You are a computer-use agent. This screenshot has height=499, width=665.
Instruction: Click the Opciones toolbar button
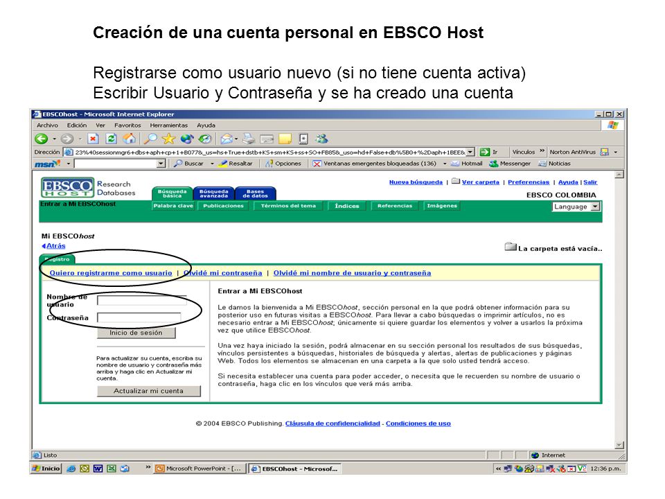tap(283, 164)
